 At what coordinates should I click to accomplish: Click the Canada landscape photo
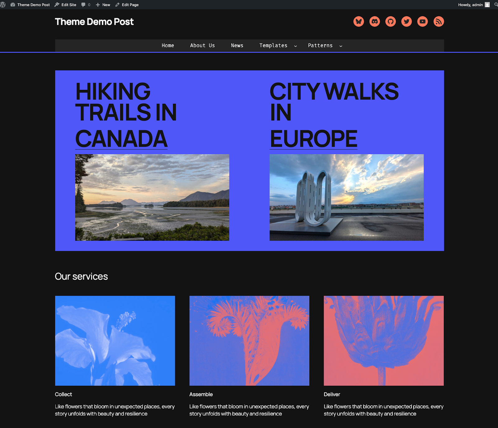(x=152, y=197)
